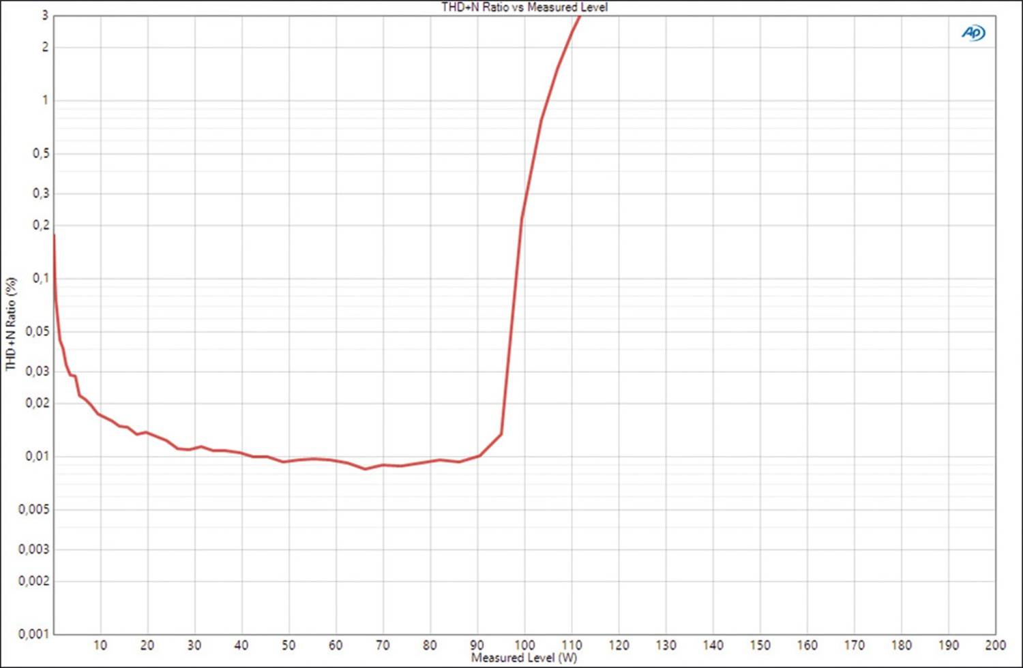1023x668 pixels.
Task: Click the x-axis tick label '190'
Action: click(948, 645)
